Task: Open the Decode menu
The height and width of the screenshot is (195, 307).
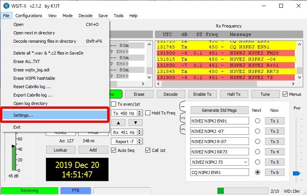Action: coord(85,16)
